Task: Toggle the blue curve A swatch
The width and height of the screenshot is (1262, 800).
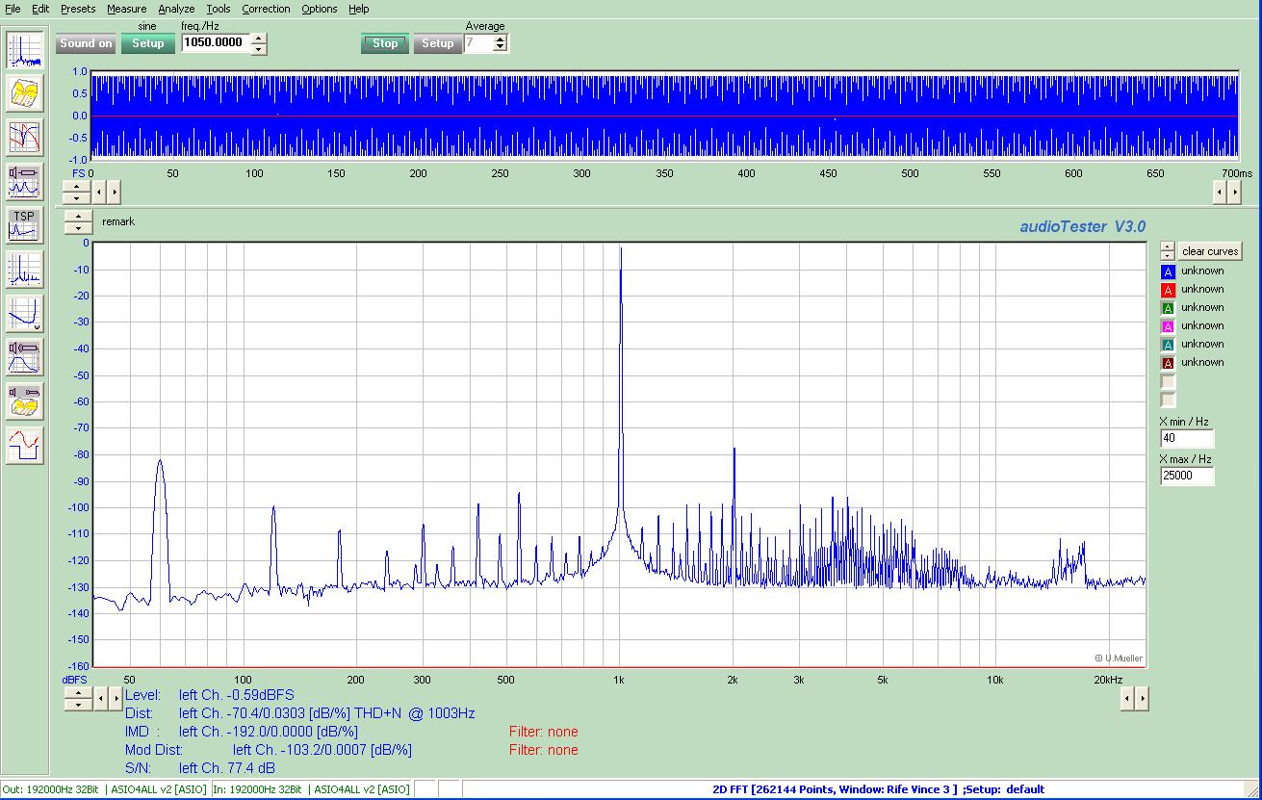Action: tap(1169, 272)
